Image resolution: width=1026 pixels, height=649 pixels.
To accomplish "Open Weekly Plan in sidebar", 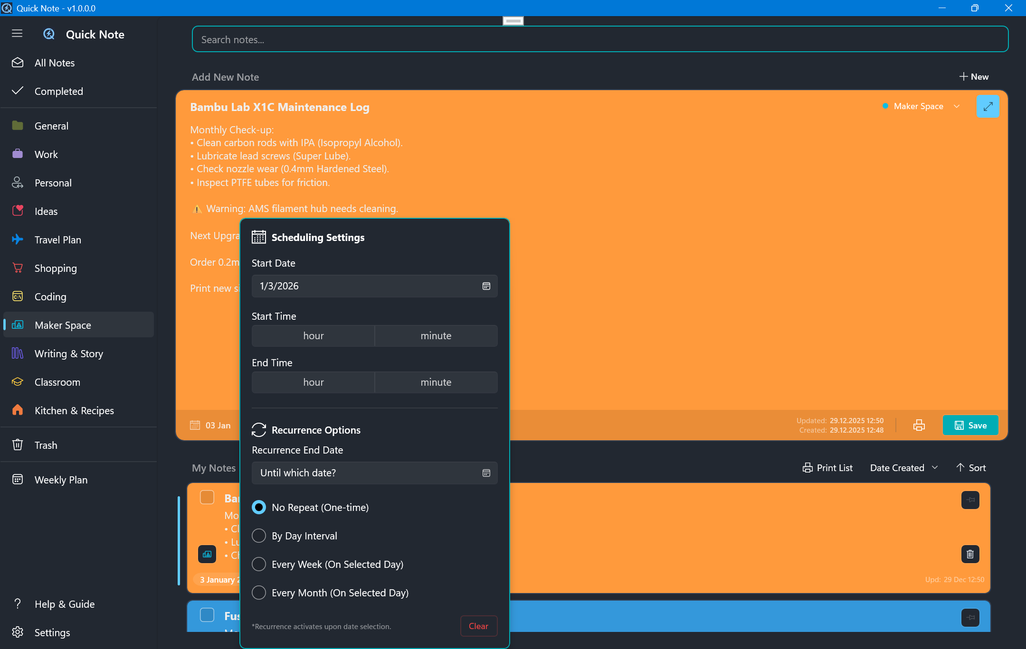I will (61, 480).
